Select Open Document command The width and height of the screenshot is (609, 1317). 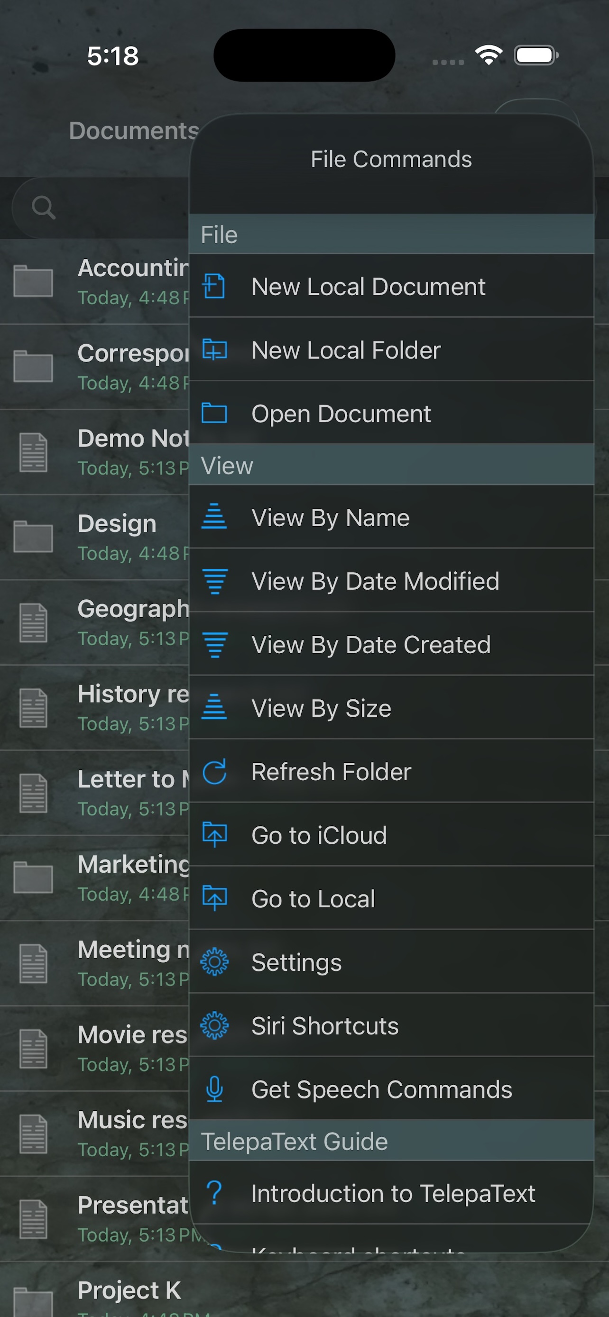(x=392, y=413)
